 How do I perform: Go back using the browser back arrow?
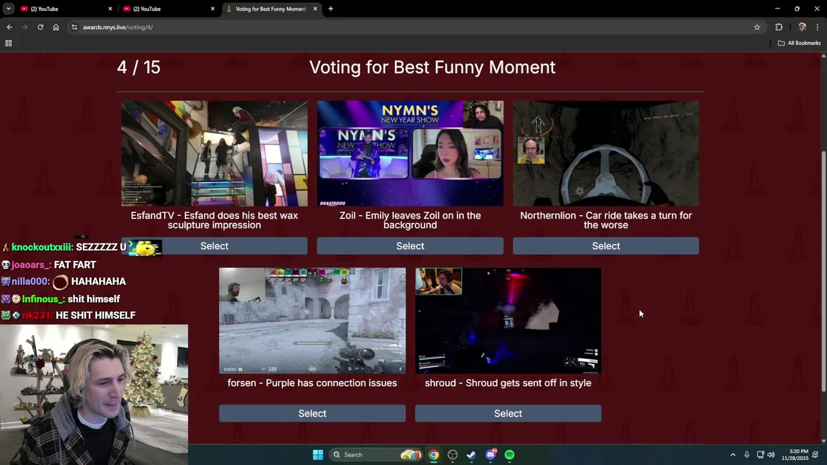point(9,27)
